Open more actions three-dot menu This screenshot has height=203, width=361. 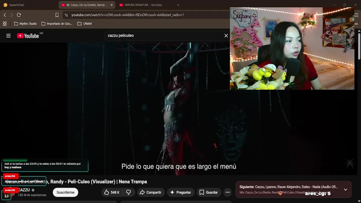(228, 192)
